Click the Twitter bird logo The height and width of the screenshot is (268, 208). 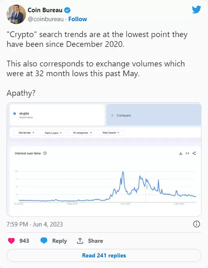[196, 10]
